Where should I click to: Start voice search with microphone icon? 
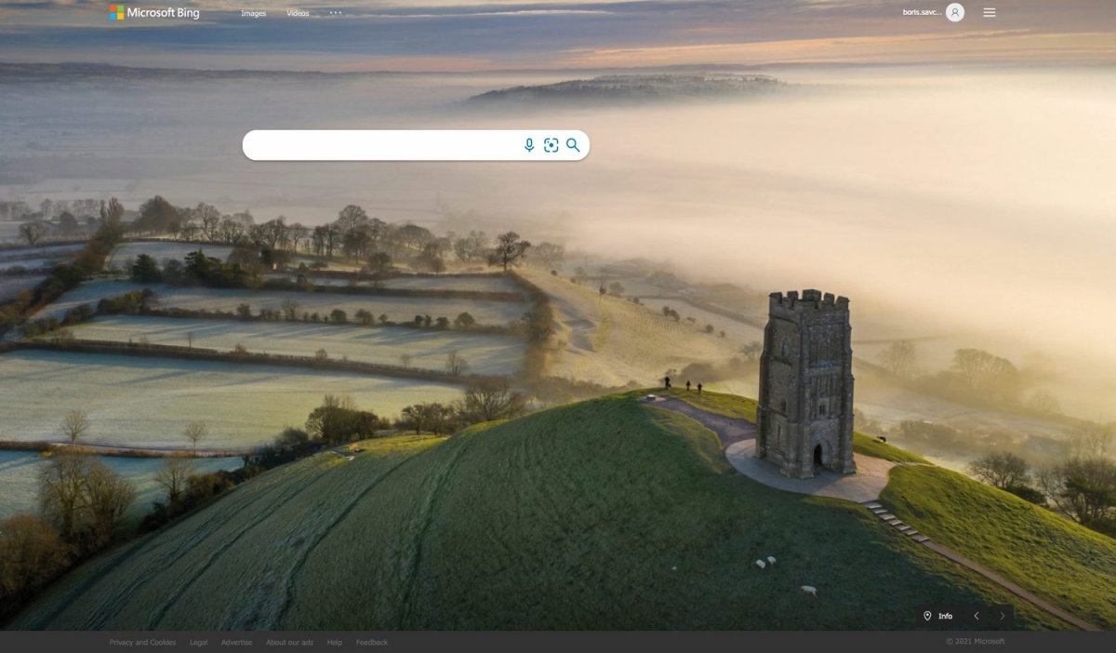coord(529,145)
